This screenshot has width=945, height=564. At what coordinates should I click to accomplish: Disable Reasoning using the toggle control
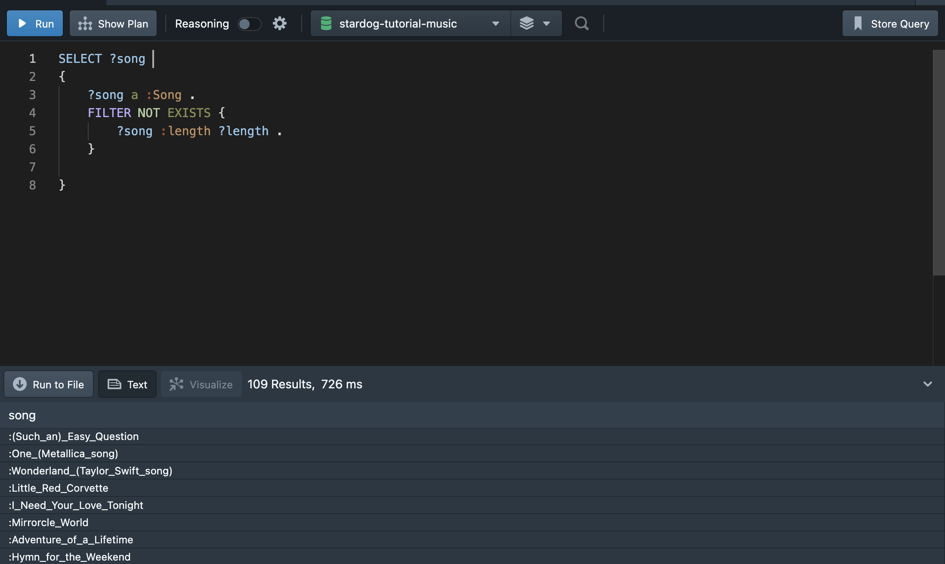coord(249,23)
